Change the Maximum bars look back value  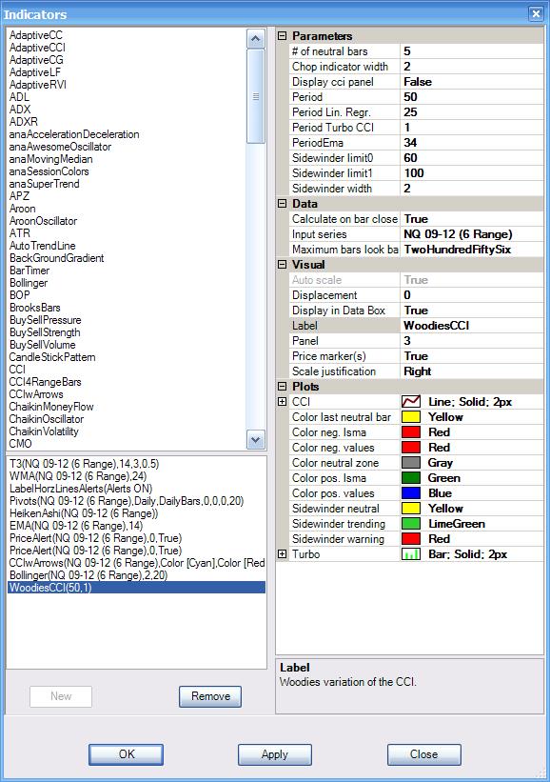(472, 250)
